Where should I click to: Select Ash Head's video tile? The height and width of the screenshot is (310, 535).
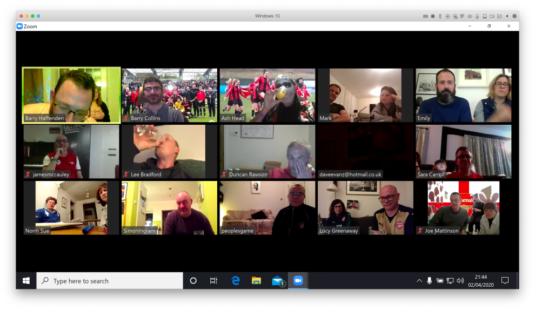tap(267, 95)
